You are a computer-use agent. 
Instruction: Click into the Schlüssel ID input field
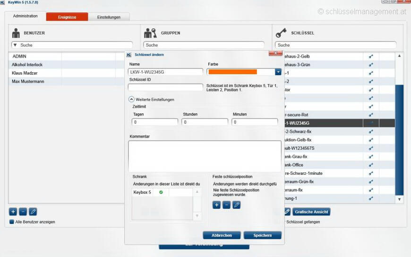click(x=165, y=87)
